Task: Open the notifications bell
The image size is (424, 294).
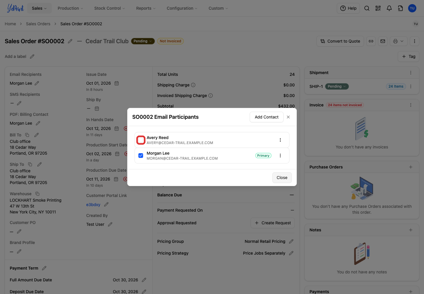Action: pyautogui.click(x=389, y=8)
